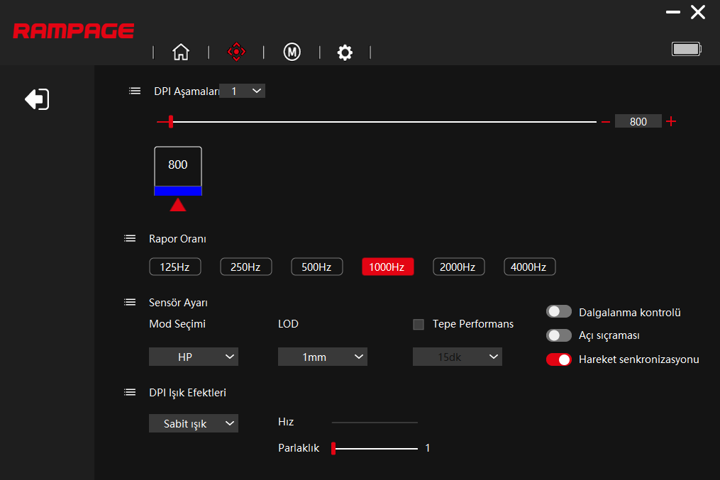This screenshot has width=720, height=480.
Task: Click the Sensör Ayarı heading
Action: [178, 303]
